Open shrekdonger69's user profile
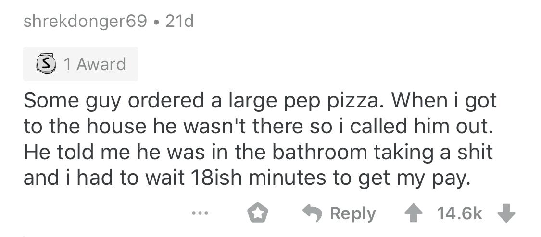 tap(85, 22)
